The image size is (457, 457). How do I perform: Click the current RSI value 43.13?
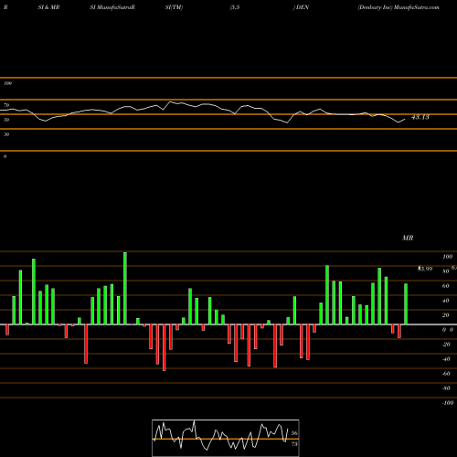pyautogui.click(x=420, y=117)
